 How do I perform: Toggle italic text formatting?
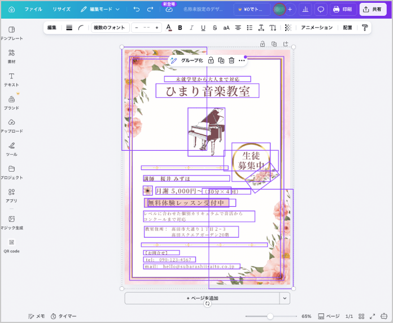click(x=191, y=28)
